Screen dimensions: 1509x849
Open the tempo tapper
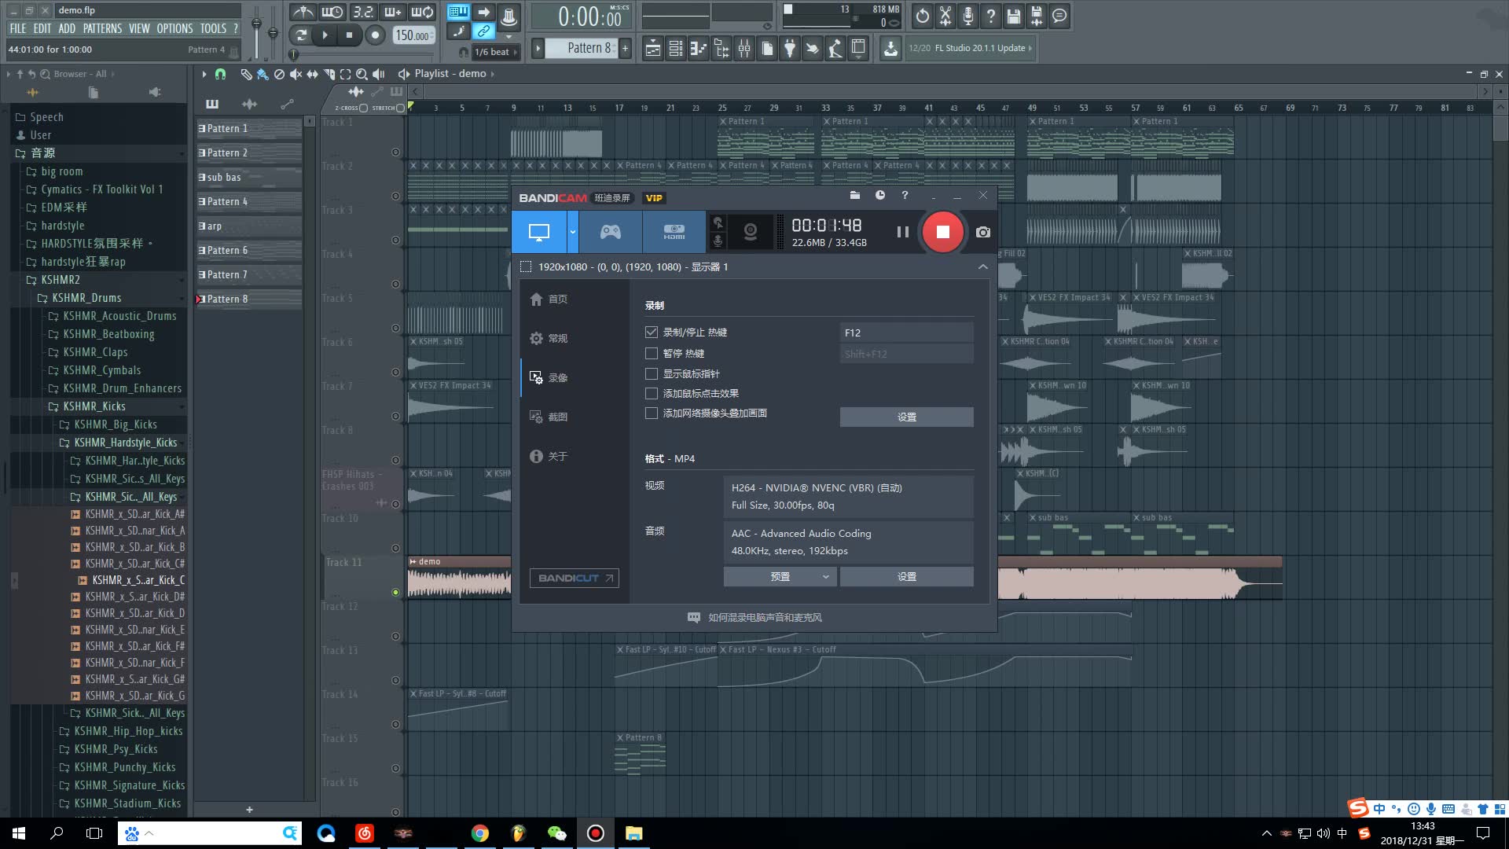(x=835, y=49)
